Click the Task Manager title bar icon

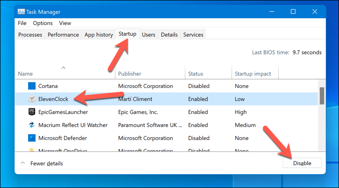pos(21,12)
